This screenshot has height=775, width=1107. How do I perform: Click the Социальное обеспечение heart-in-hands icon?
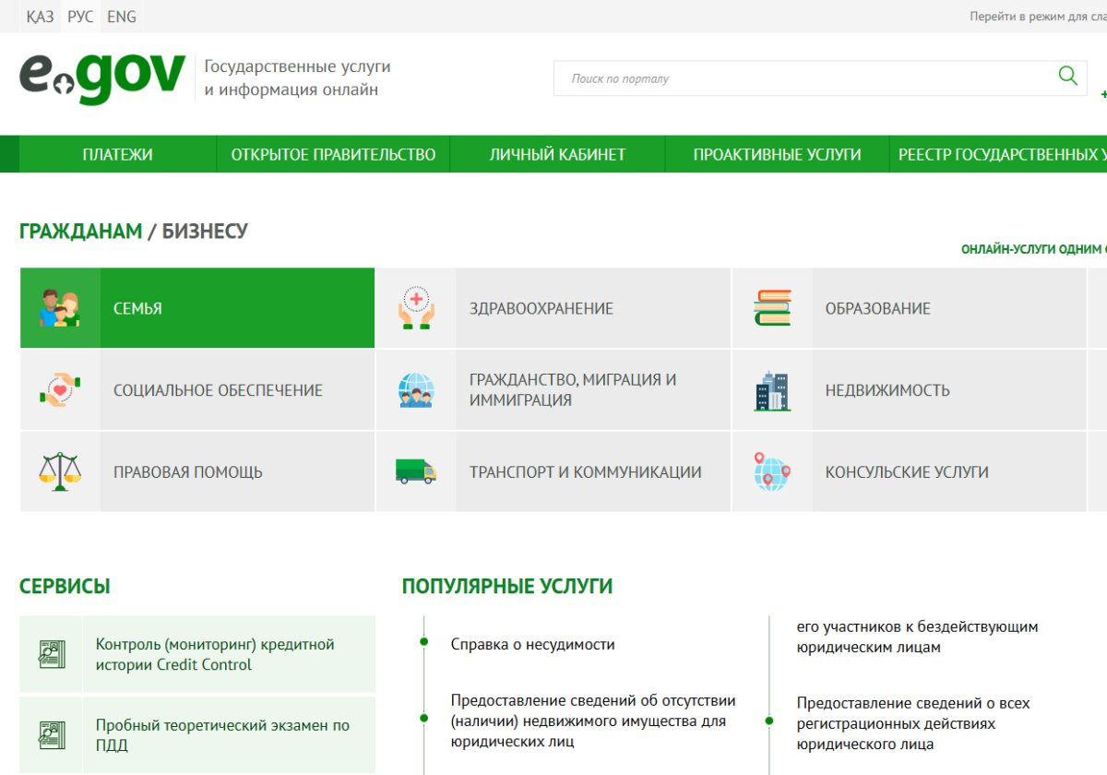pos(60,389)
